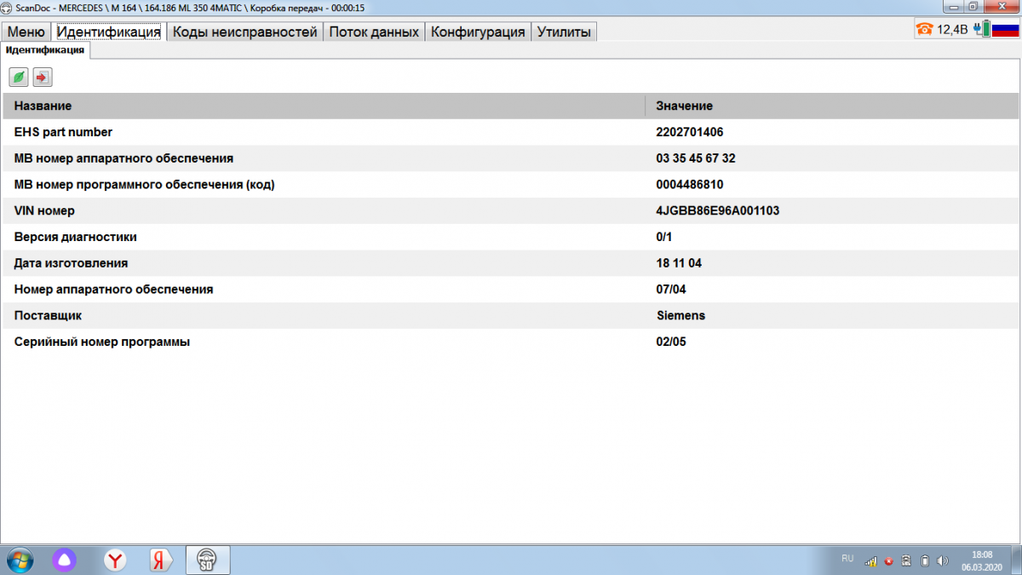Screen dimensions: 1022x575
Task: Select the Версия диагностики row
Action: (x=510, y=237)
